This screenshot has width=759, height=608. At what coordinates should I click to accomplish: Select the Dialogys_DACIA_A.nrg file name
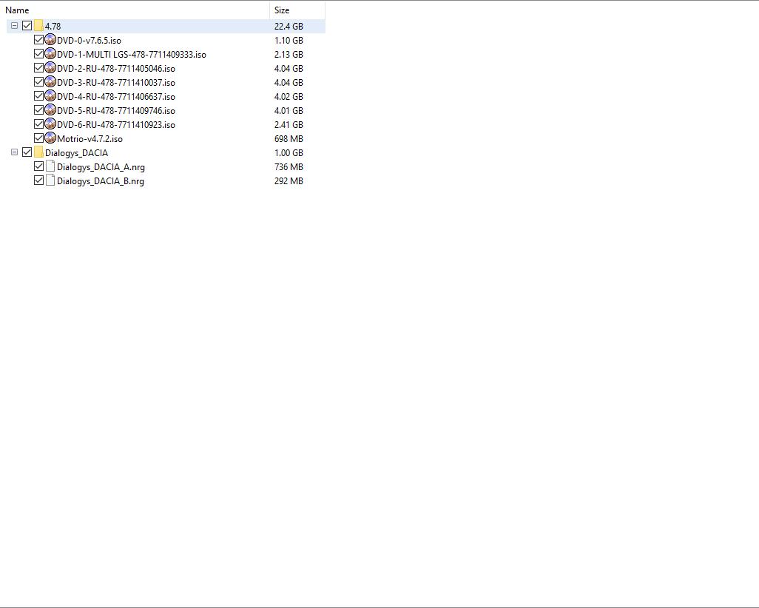tap(101, 167)
